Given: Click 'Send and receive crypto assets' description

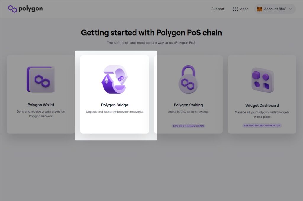Looking at the screenshot, I should coord(41,114).
